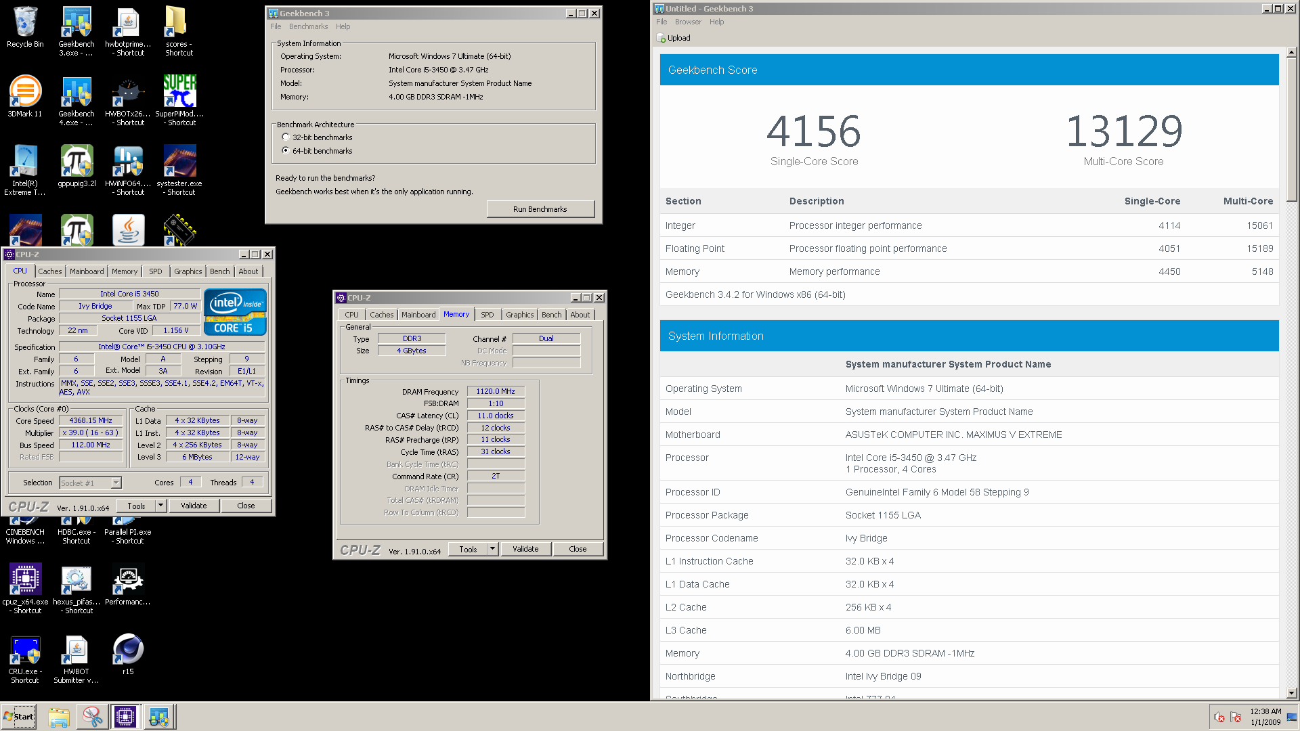This screenshot has height=731, width=1300.
Task: Open the hwbotprime shortcut icon
Action: 128,30
